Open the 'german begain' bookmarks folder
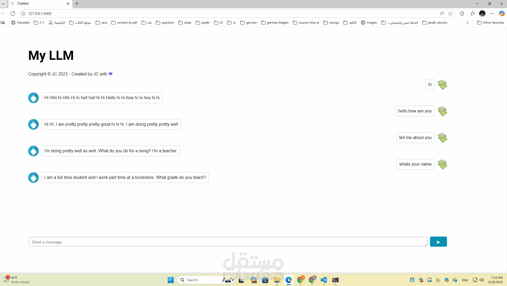This screenshot has width=507, height=286. [275, 23]
